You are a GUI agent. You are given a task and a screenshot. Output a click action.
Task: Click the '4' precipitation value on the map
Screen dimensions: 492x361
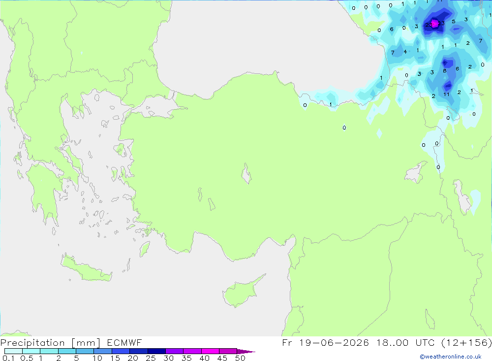coord(405,52)
